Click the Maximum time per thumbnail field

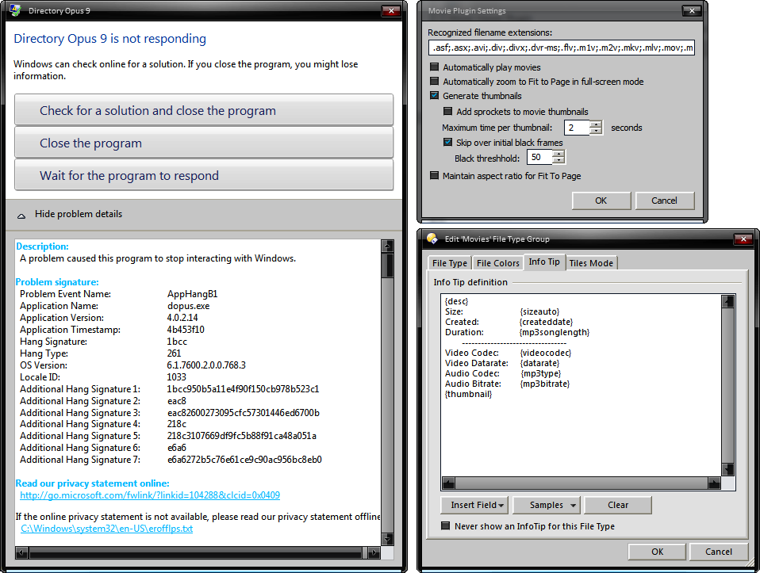(x=578, y=128)
